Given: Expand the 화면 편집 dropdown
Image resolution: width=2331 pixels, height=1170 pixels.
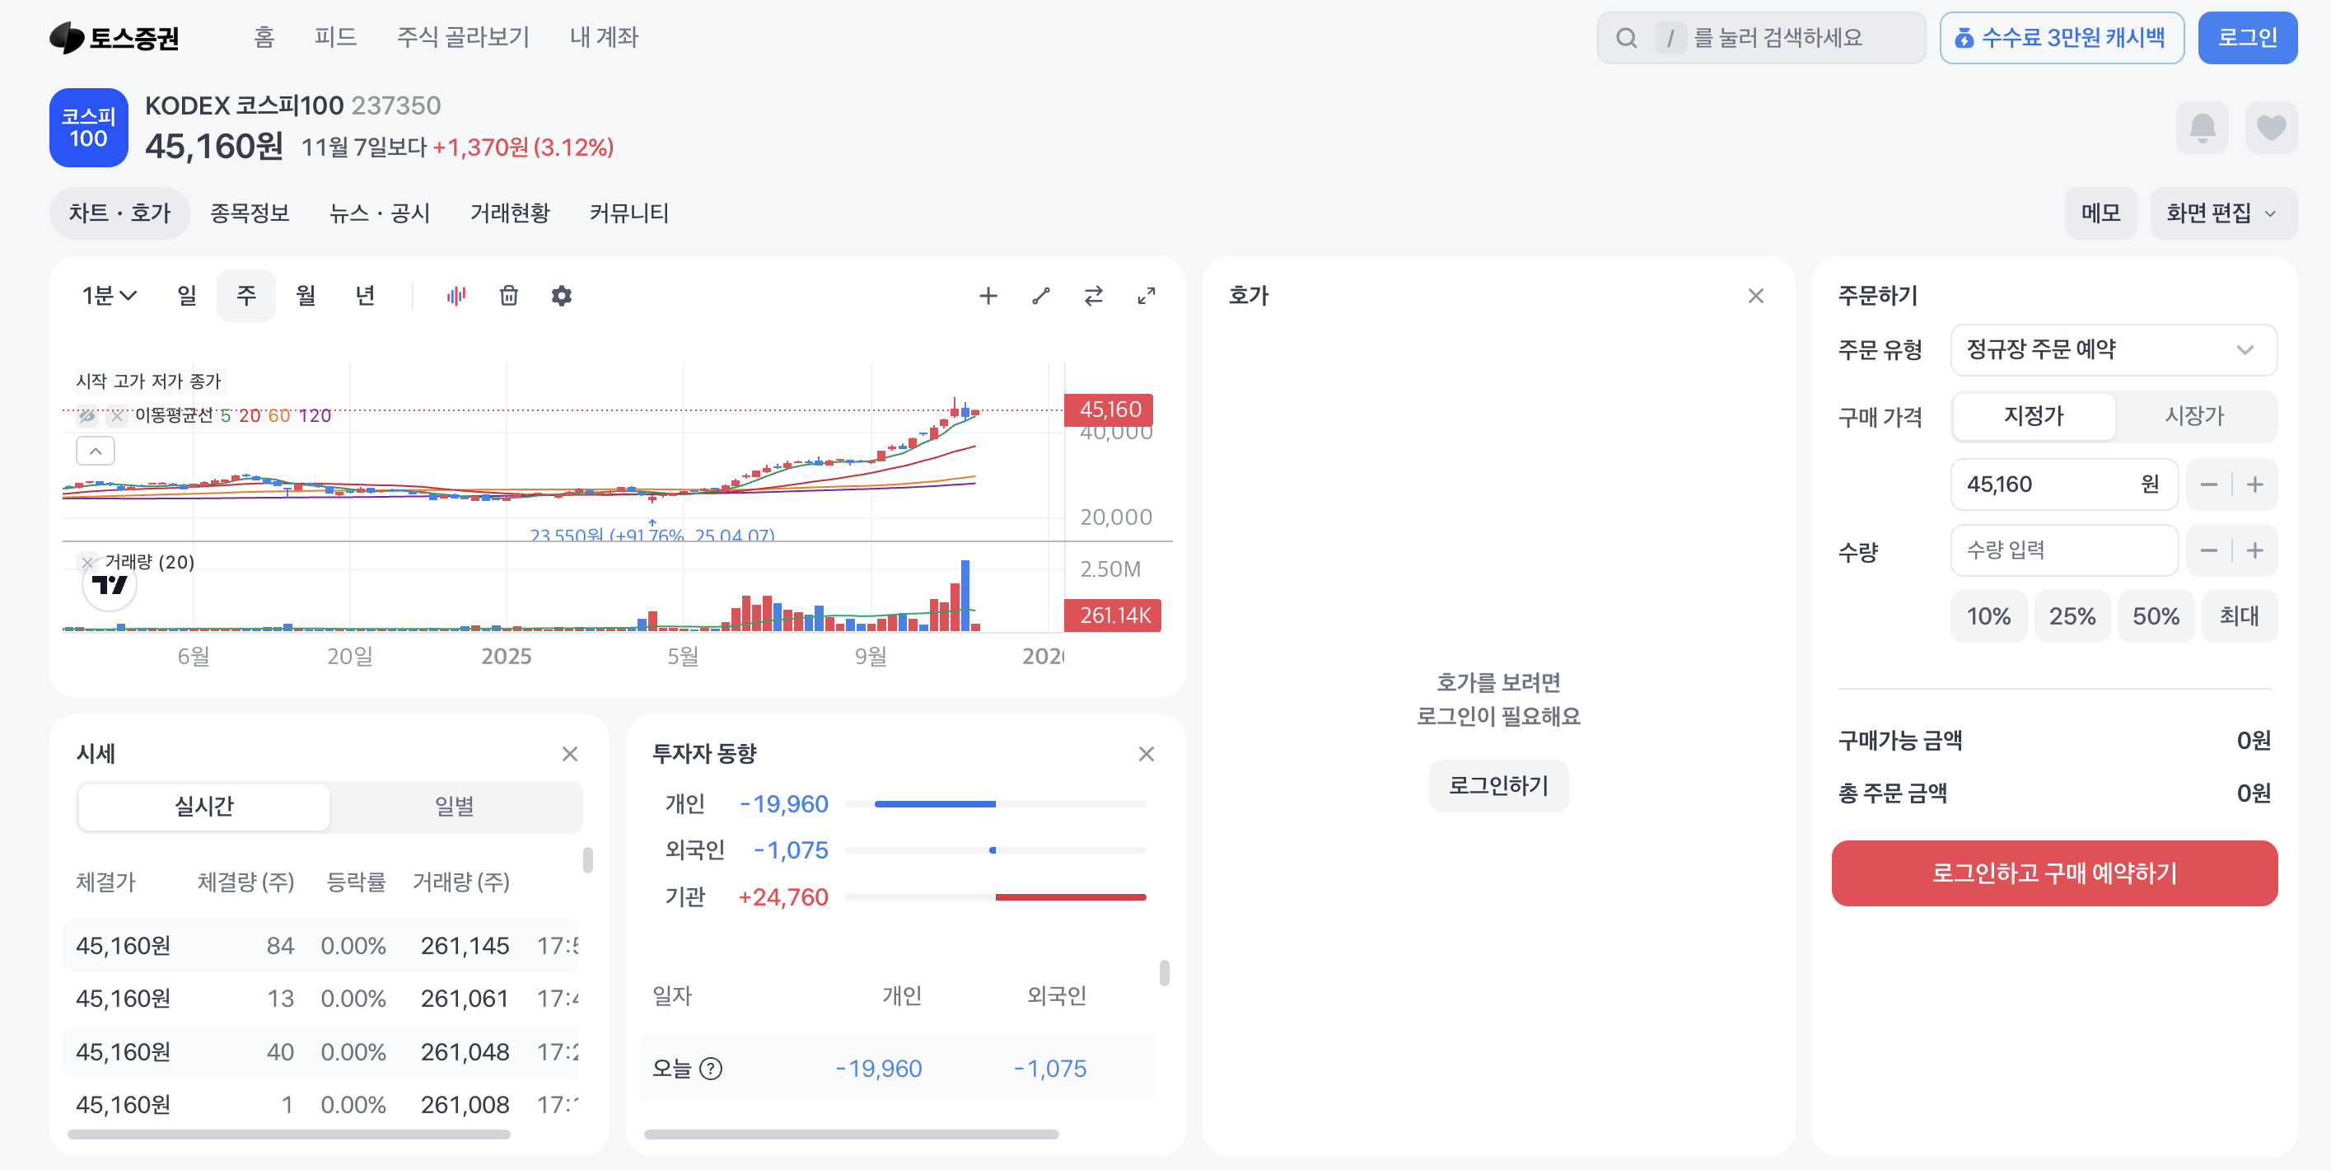Looking at the screenshot, I should point(2221,213).
